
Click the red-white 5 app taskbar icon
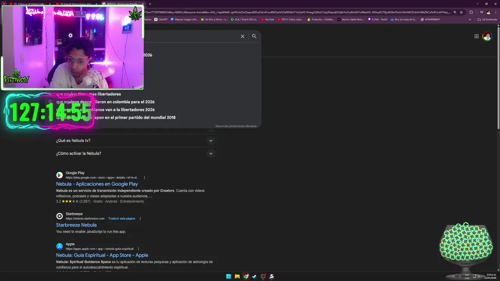271,276
